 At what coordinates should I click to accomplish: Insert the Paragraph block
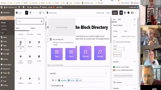pyautogui.click(x=21, y=80)
